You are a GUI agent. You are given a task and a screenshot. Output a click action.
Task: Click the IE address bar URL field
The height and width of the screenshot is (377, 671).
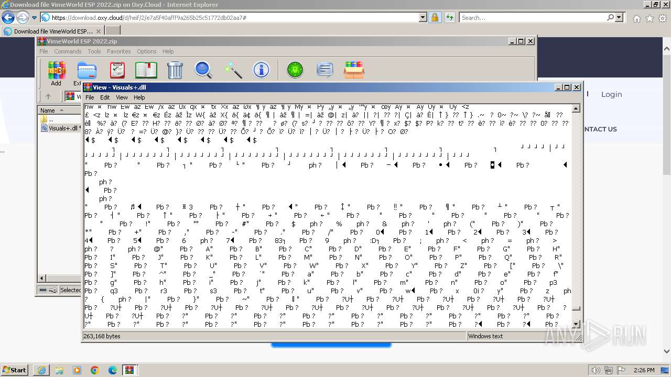[x=235, y=17]
